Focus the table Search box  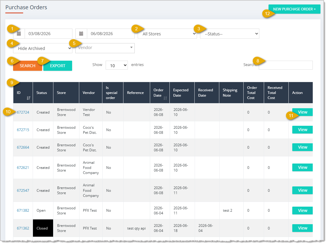286,65
